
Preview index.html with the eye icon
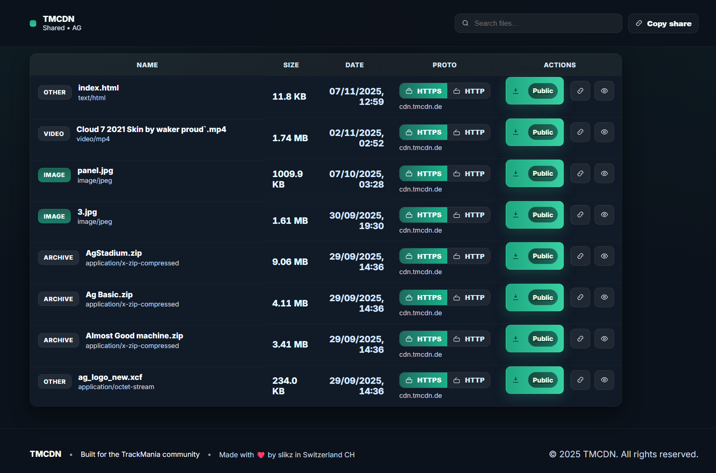(604, 91)
